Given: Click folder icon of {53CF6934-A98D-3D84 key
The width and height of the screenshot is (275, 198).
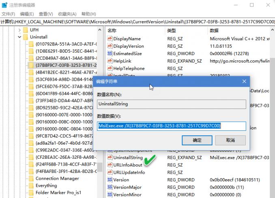Looking at the screenshot, I should coord(31,79).
